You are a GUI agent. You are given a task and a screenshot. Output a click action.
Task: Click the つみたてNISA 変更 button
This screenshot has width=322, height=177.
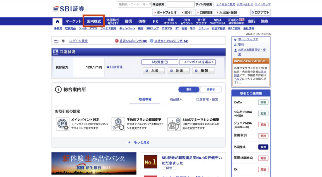point(263,113)
